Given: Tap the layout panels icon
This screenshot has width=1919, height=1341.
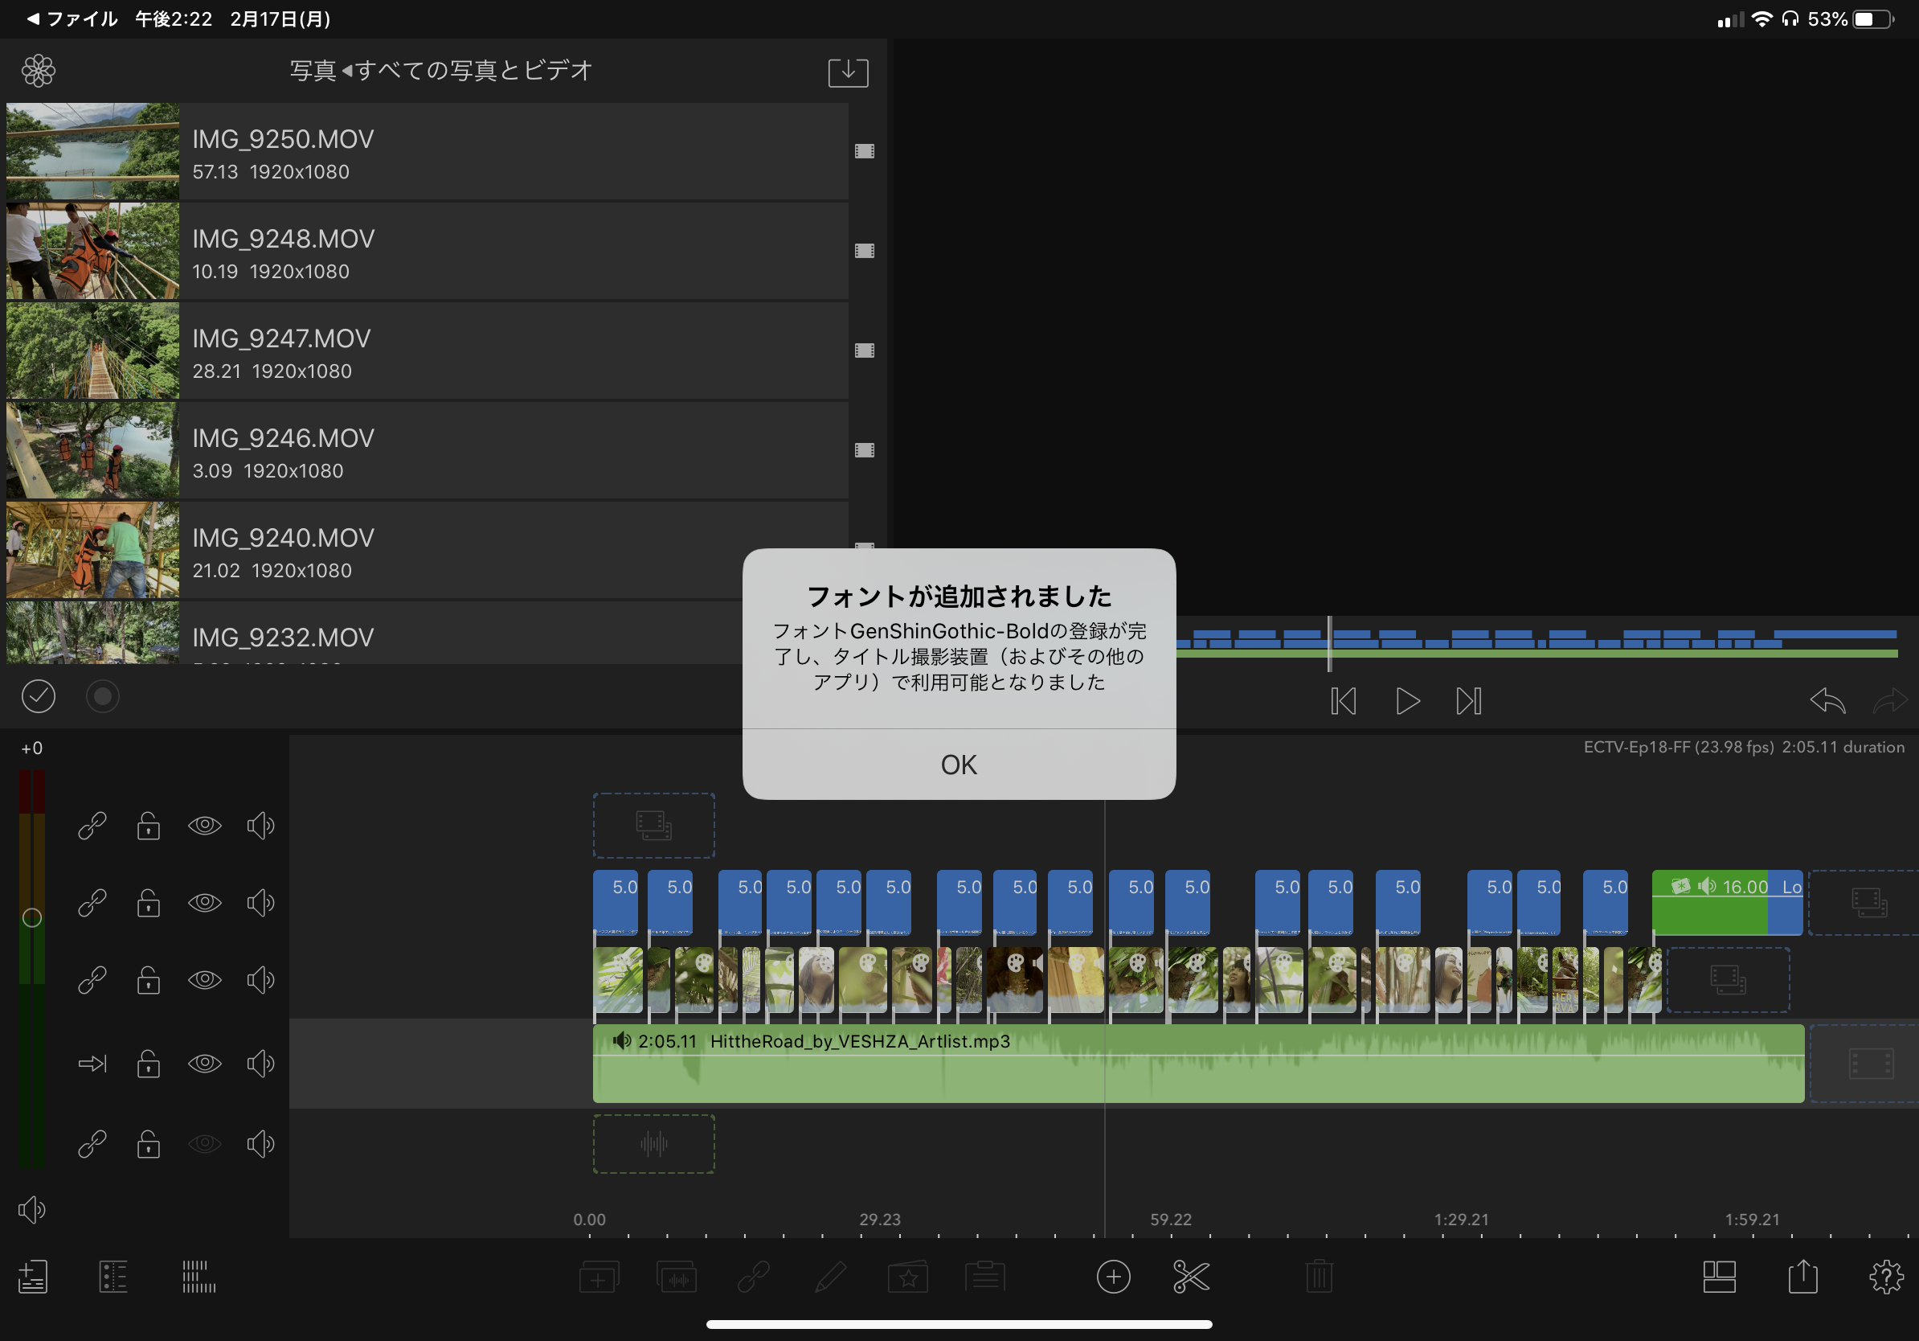Looking at the screenshot, I should (1718, 1277).
